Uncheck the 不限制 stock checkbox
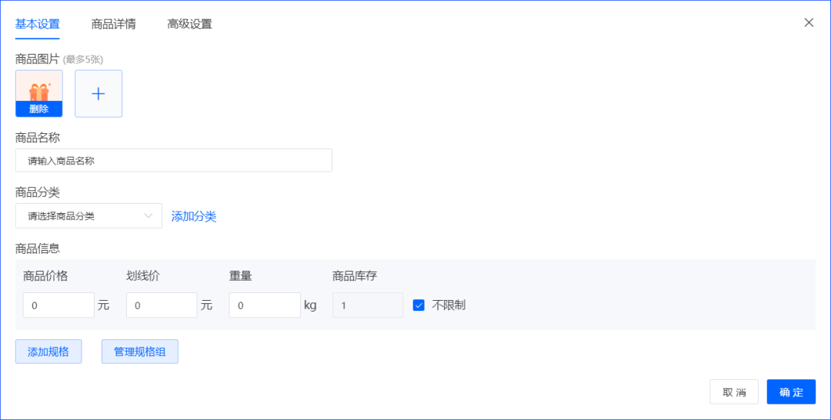831x420 pixels. 419,305
